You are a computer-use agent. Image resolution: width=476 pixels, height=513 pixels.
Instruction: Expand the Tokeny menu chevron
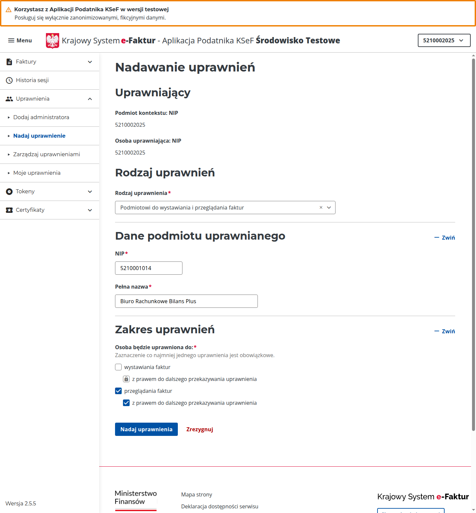click(x=90, y=192)
